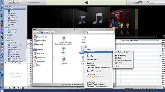Open Purchased in iTunes Store section
Image resolution: width=165 pixels, height=92 pixels.
point(13,32)
